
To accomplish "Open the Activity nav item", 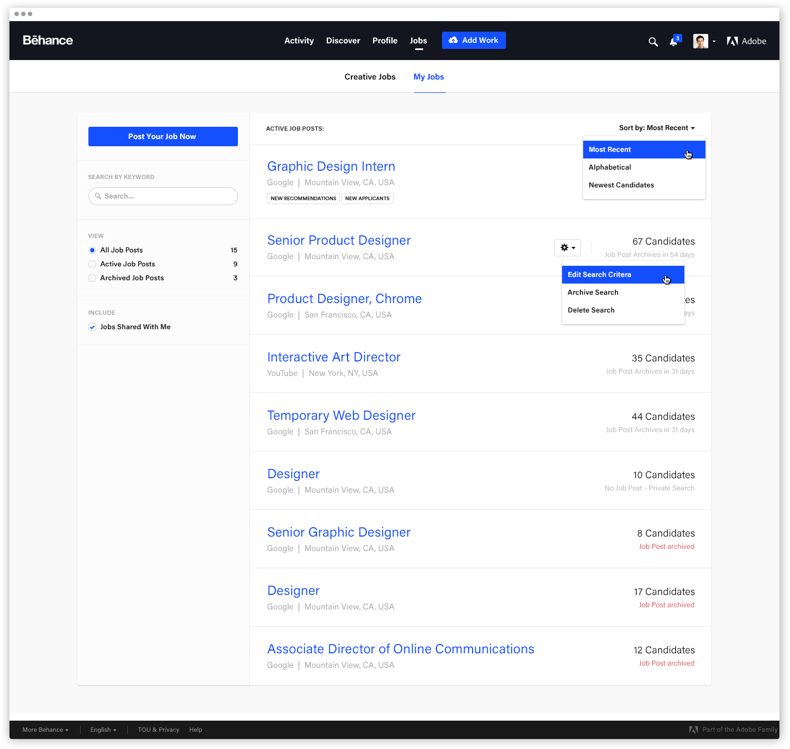I will pos(299,41).
